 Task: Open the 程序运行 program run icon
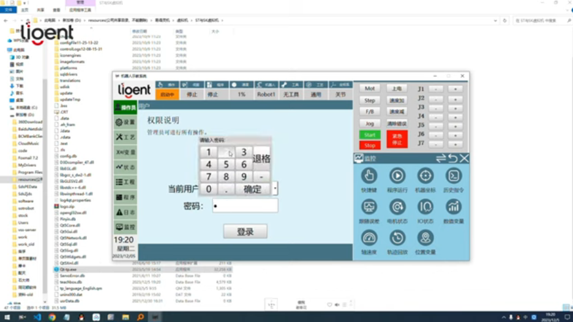click(x=397, y=177)
